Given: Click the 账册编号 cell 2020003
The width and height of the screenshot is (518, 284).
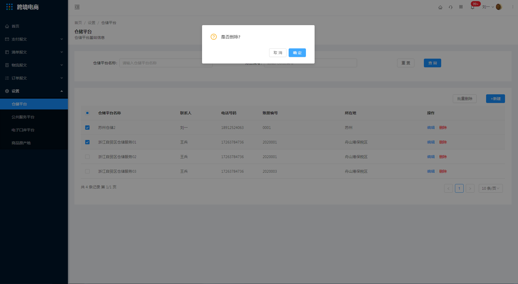Looking at the screenshot, I should point(270,171).
